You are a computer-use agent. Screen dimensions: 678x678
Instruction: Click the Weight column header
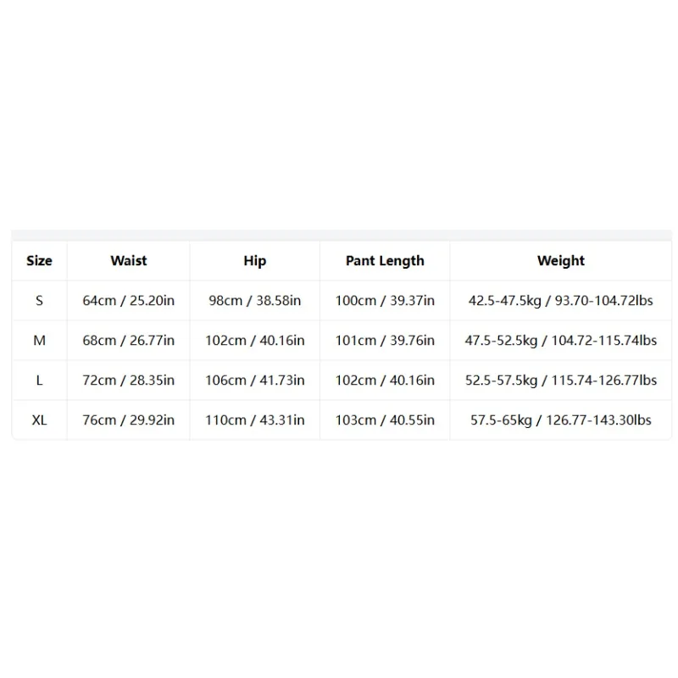[x=561, y=261]
